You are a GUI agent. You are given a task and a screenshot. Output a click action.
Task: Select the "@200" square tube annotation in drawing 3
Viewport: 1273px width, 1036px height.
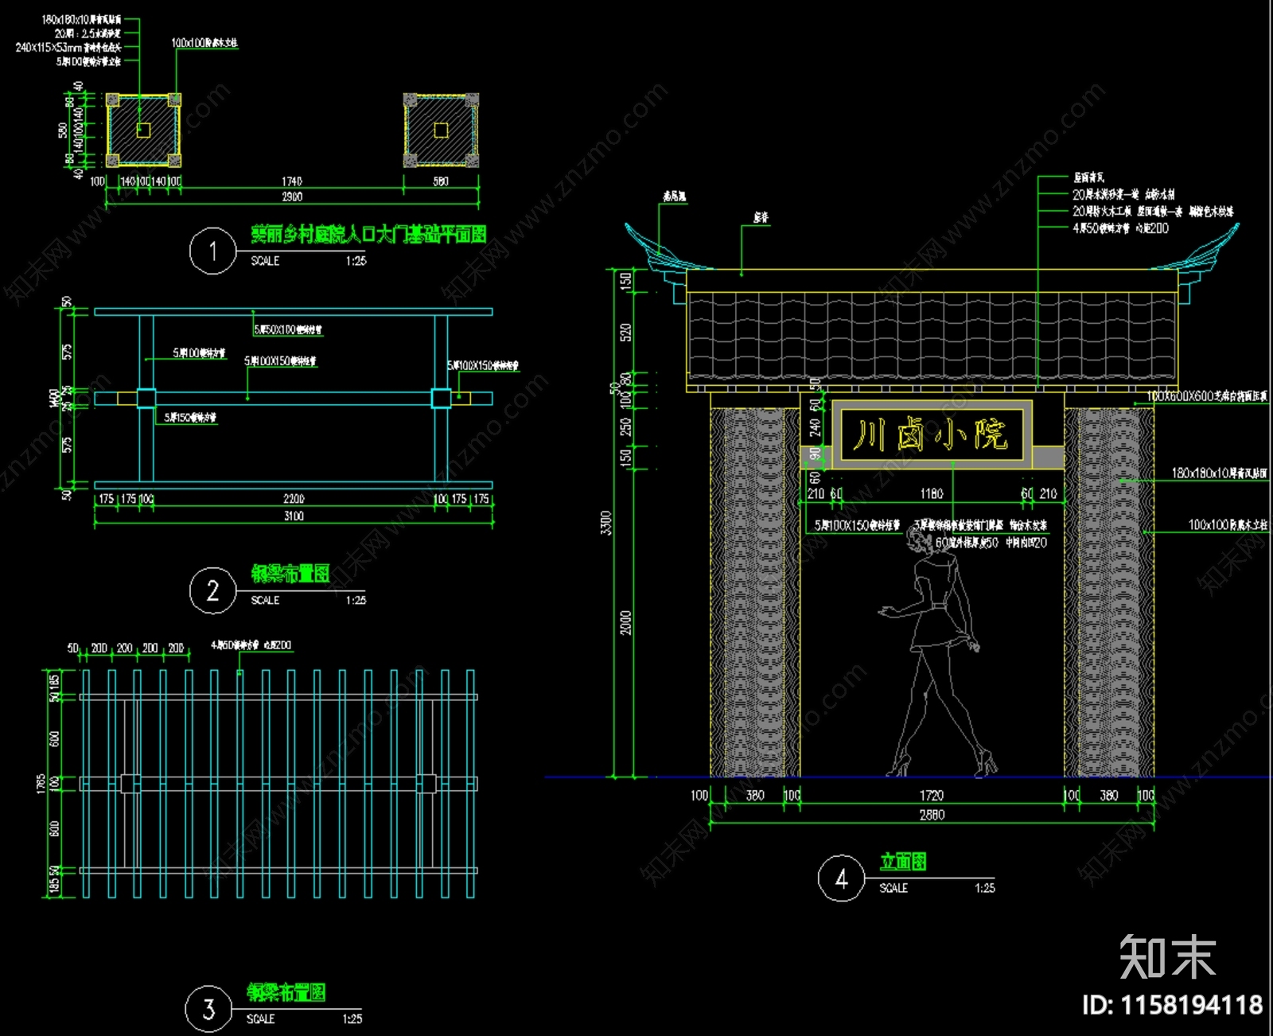click(251, 645)
